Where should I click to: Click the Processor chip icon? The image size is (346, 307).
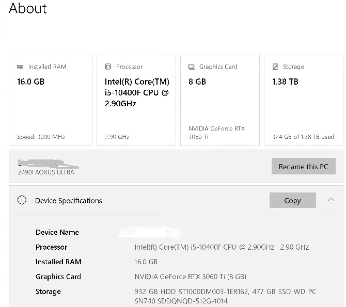pos(108,67)
